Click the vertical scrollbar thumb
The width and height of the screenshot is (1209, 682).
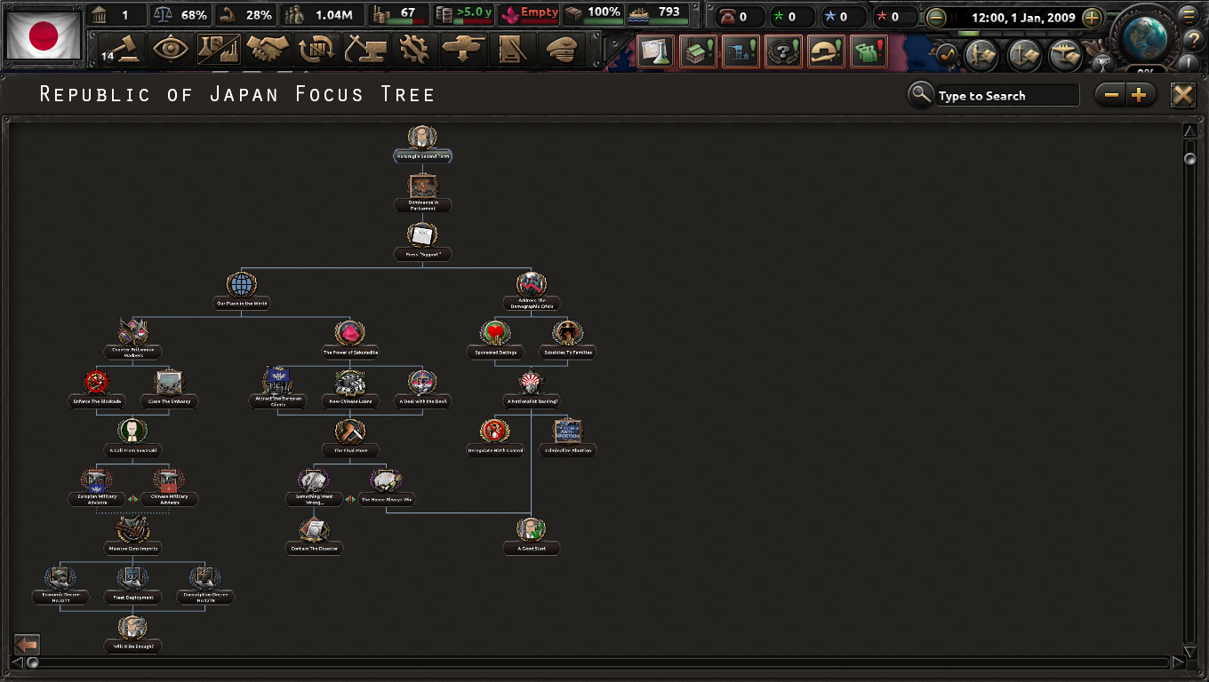1190,159
